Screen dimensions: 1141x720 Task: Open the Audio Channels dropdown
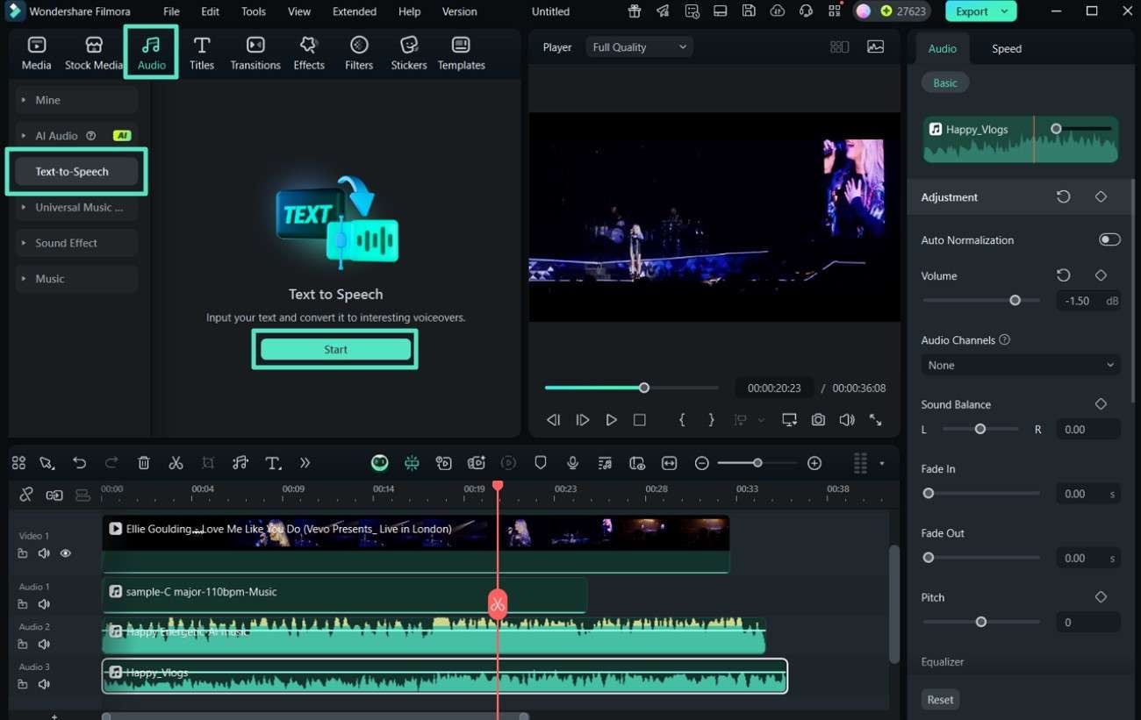(x=1020, y=365)
